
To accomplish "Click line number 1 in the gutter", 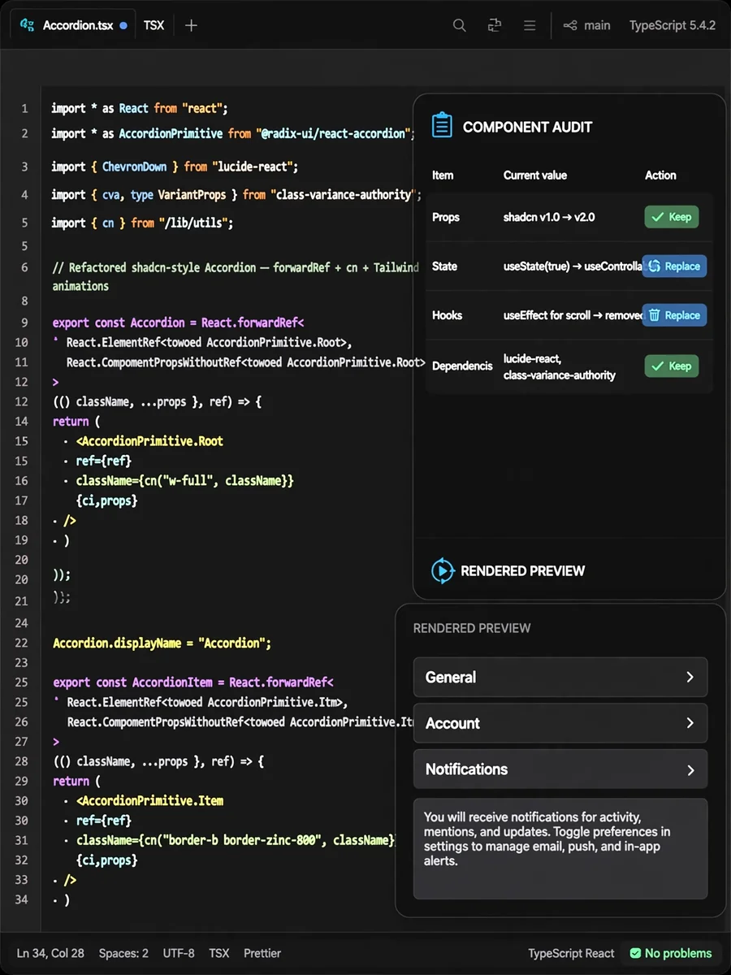I will [x=24, y=108].
